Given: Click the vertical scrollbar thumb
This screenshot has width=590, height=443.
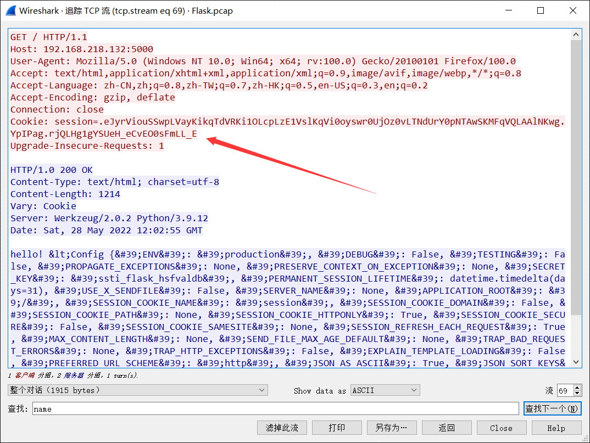Looking at the screenshot, I should 576,177.
